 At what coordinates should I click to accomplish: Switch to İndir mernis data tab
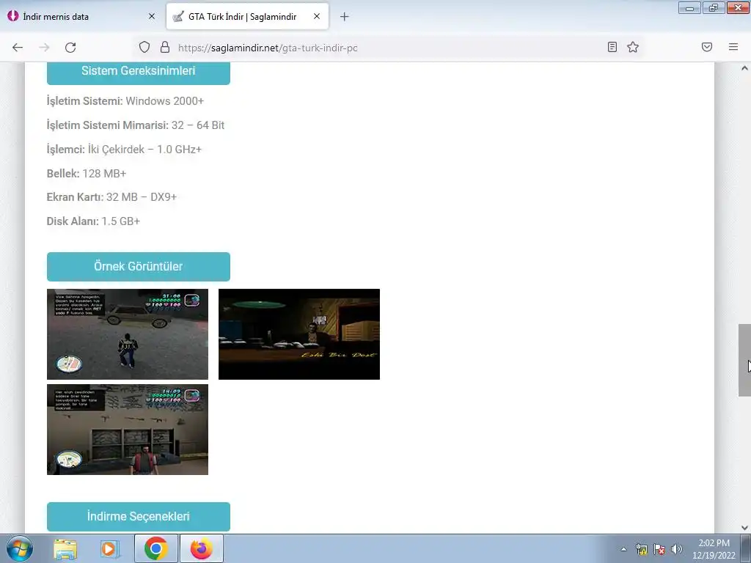[81, 16]
